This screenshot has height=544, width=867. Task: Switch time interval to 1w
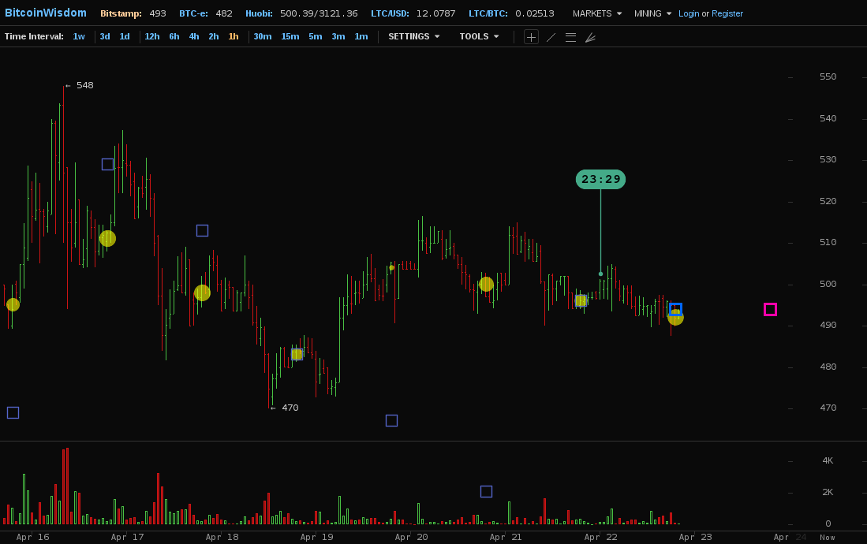(79, 36)
